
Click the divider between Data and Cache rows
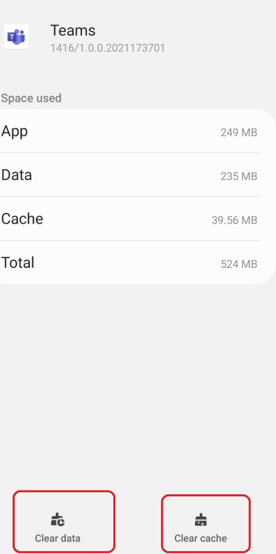coord(130,196)
